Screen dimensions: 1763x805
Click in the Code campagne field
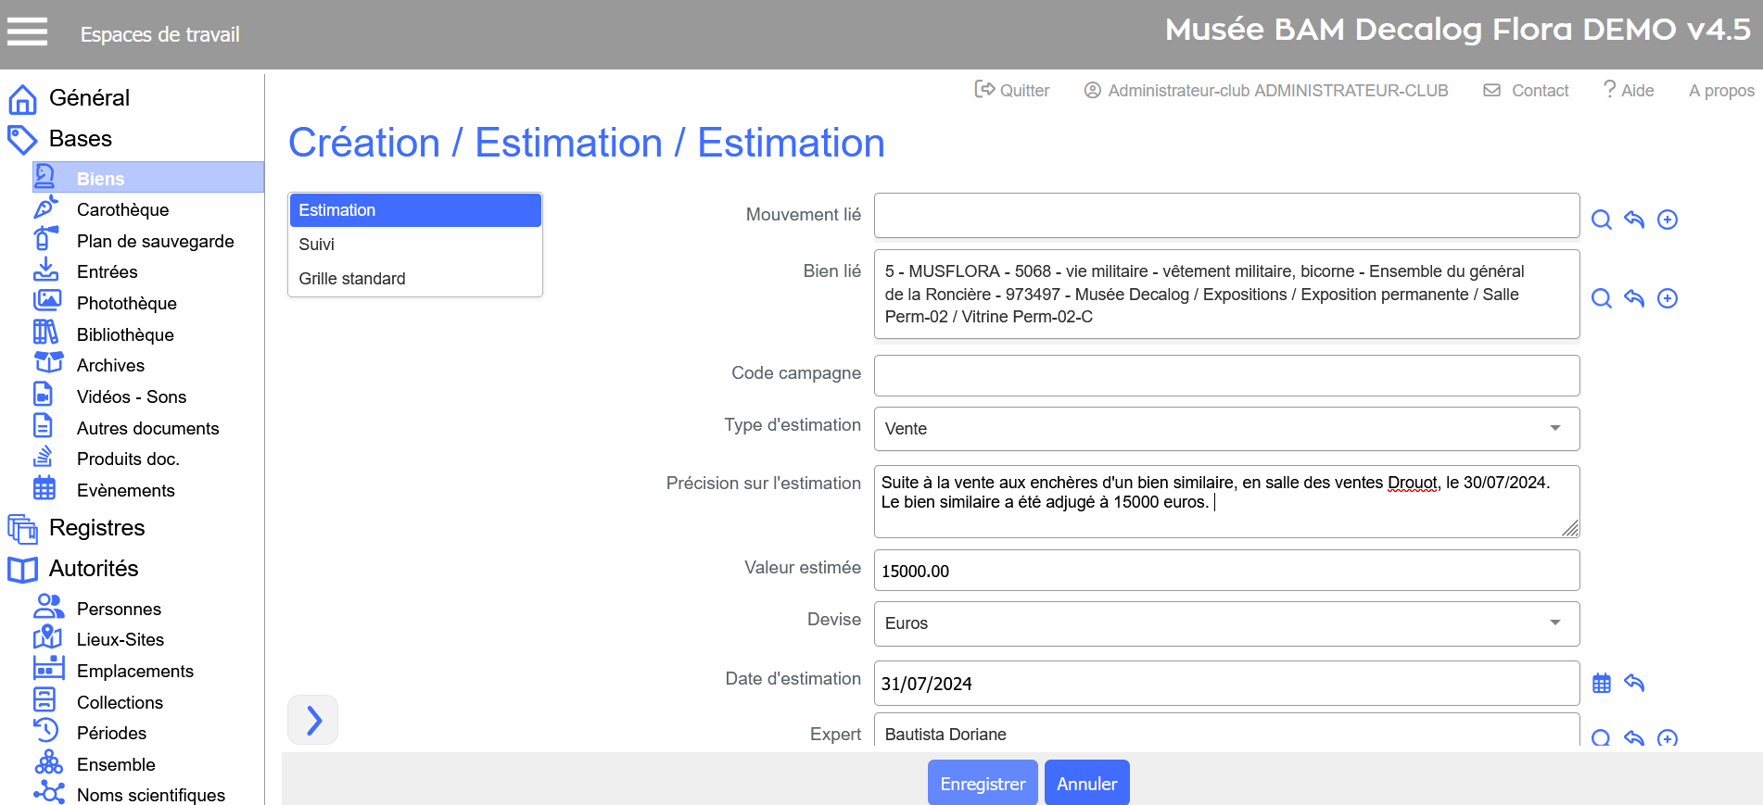[1225, 375]
